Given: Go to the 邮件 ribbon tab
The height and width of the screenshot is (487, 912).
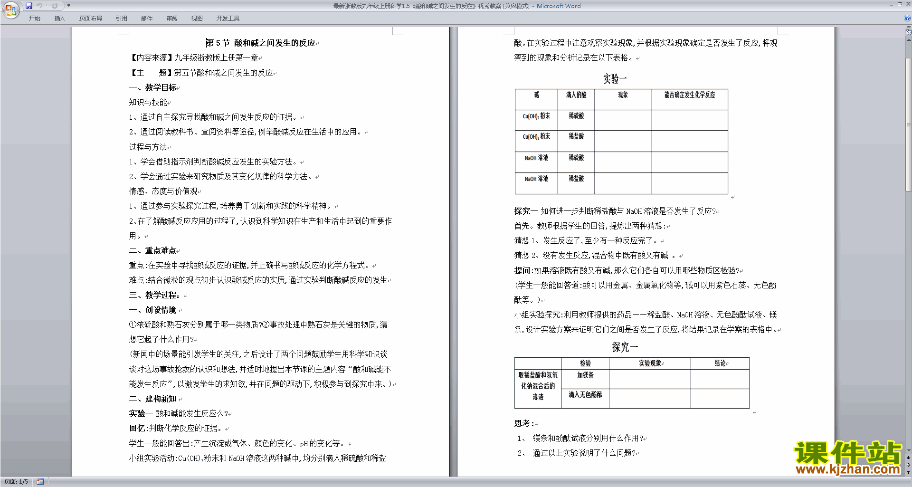Looking at the screenshot, I should point(147,19).
